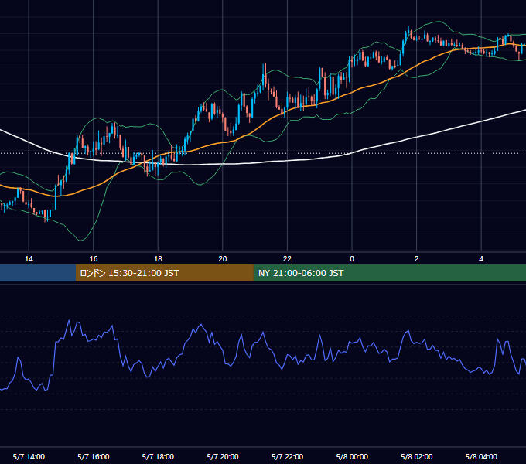Image resolution: width=526 pixels, height=464 pixels.
Task: Click the '16' hour label on price chart axis
Action: pyautogui.click(x=94, y=259)
